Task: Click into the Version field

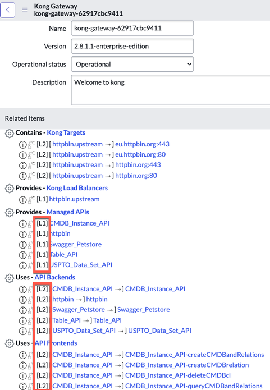Action: click(132, 46)
